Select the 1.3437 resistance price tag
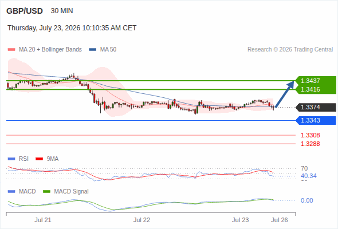 tap(316, 81)
